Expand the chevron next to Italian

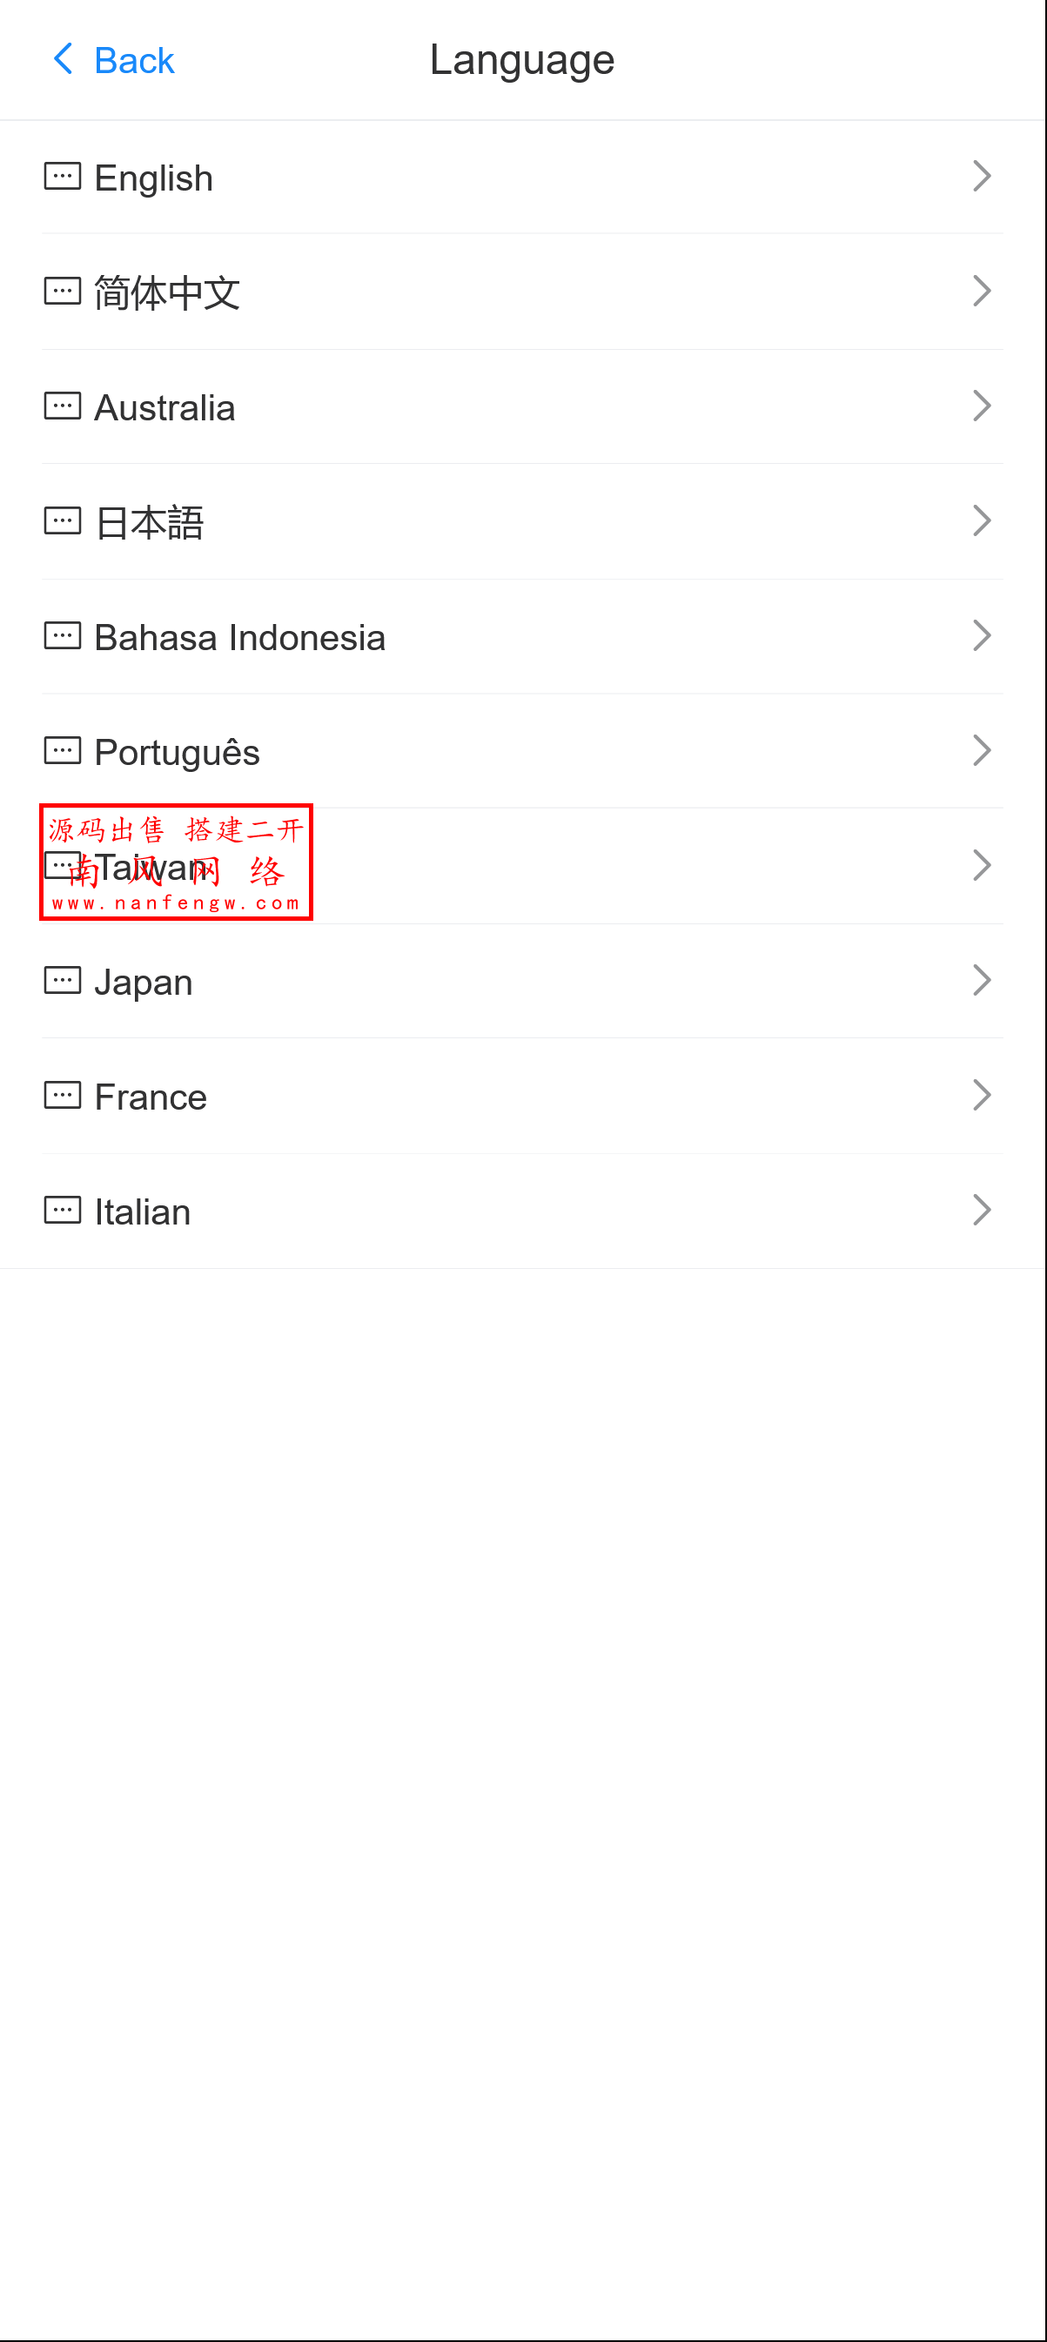coord(983,1210)
